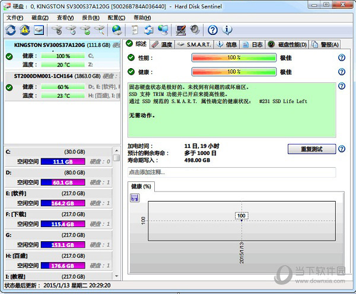The height and width of the screenshot is (294, 356).
Task: Click the 100 data point on health graph
Action: pyautogui.click(x=241, y=220)
